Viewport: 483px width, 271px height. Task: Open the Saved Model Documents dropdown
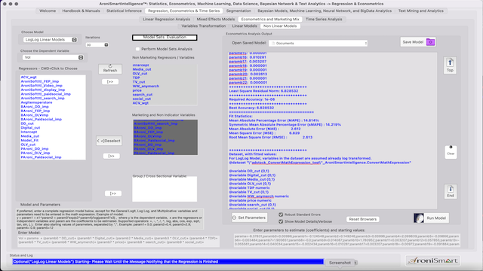[318, 44]
